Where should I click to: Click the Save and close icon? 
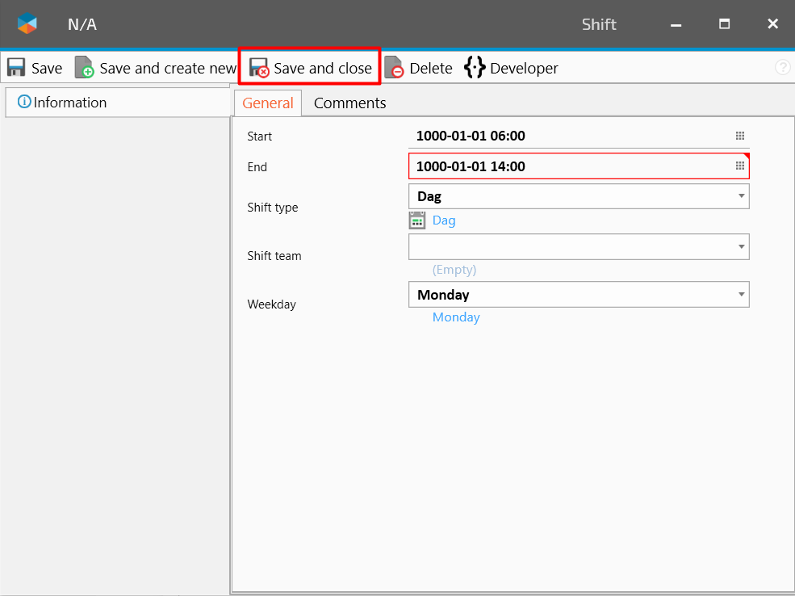click(259, 68)
